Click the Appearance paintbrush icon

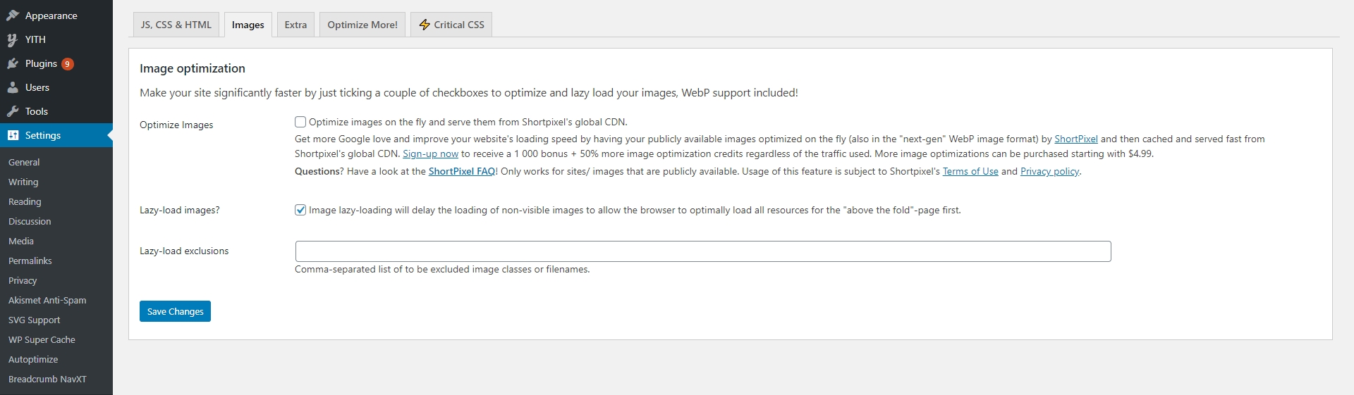13,15
